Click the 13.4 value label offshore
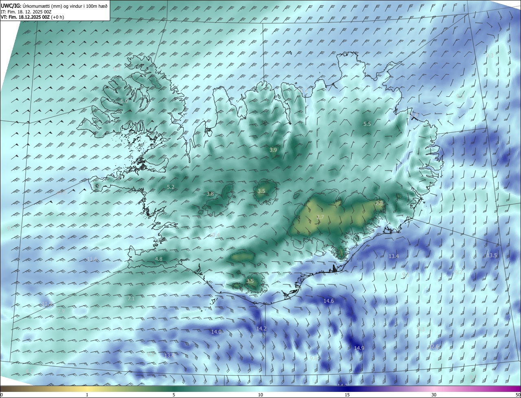Screen dimensions: 521x398 coord(394,256)
